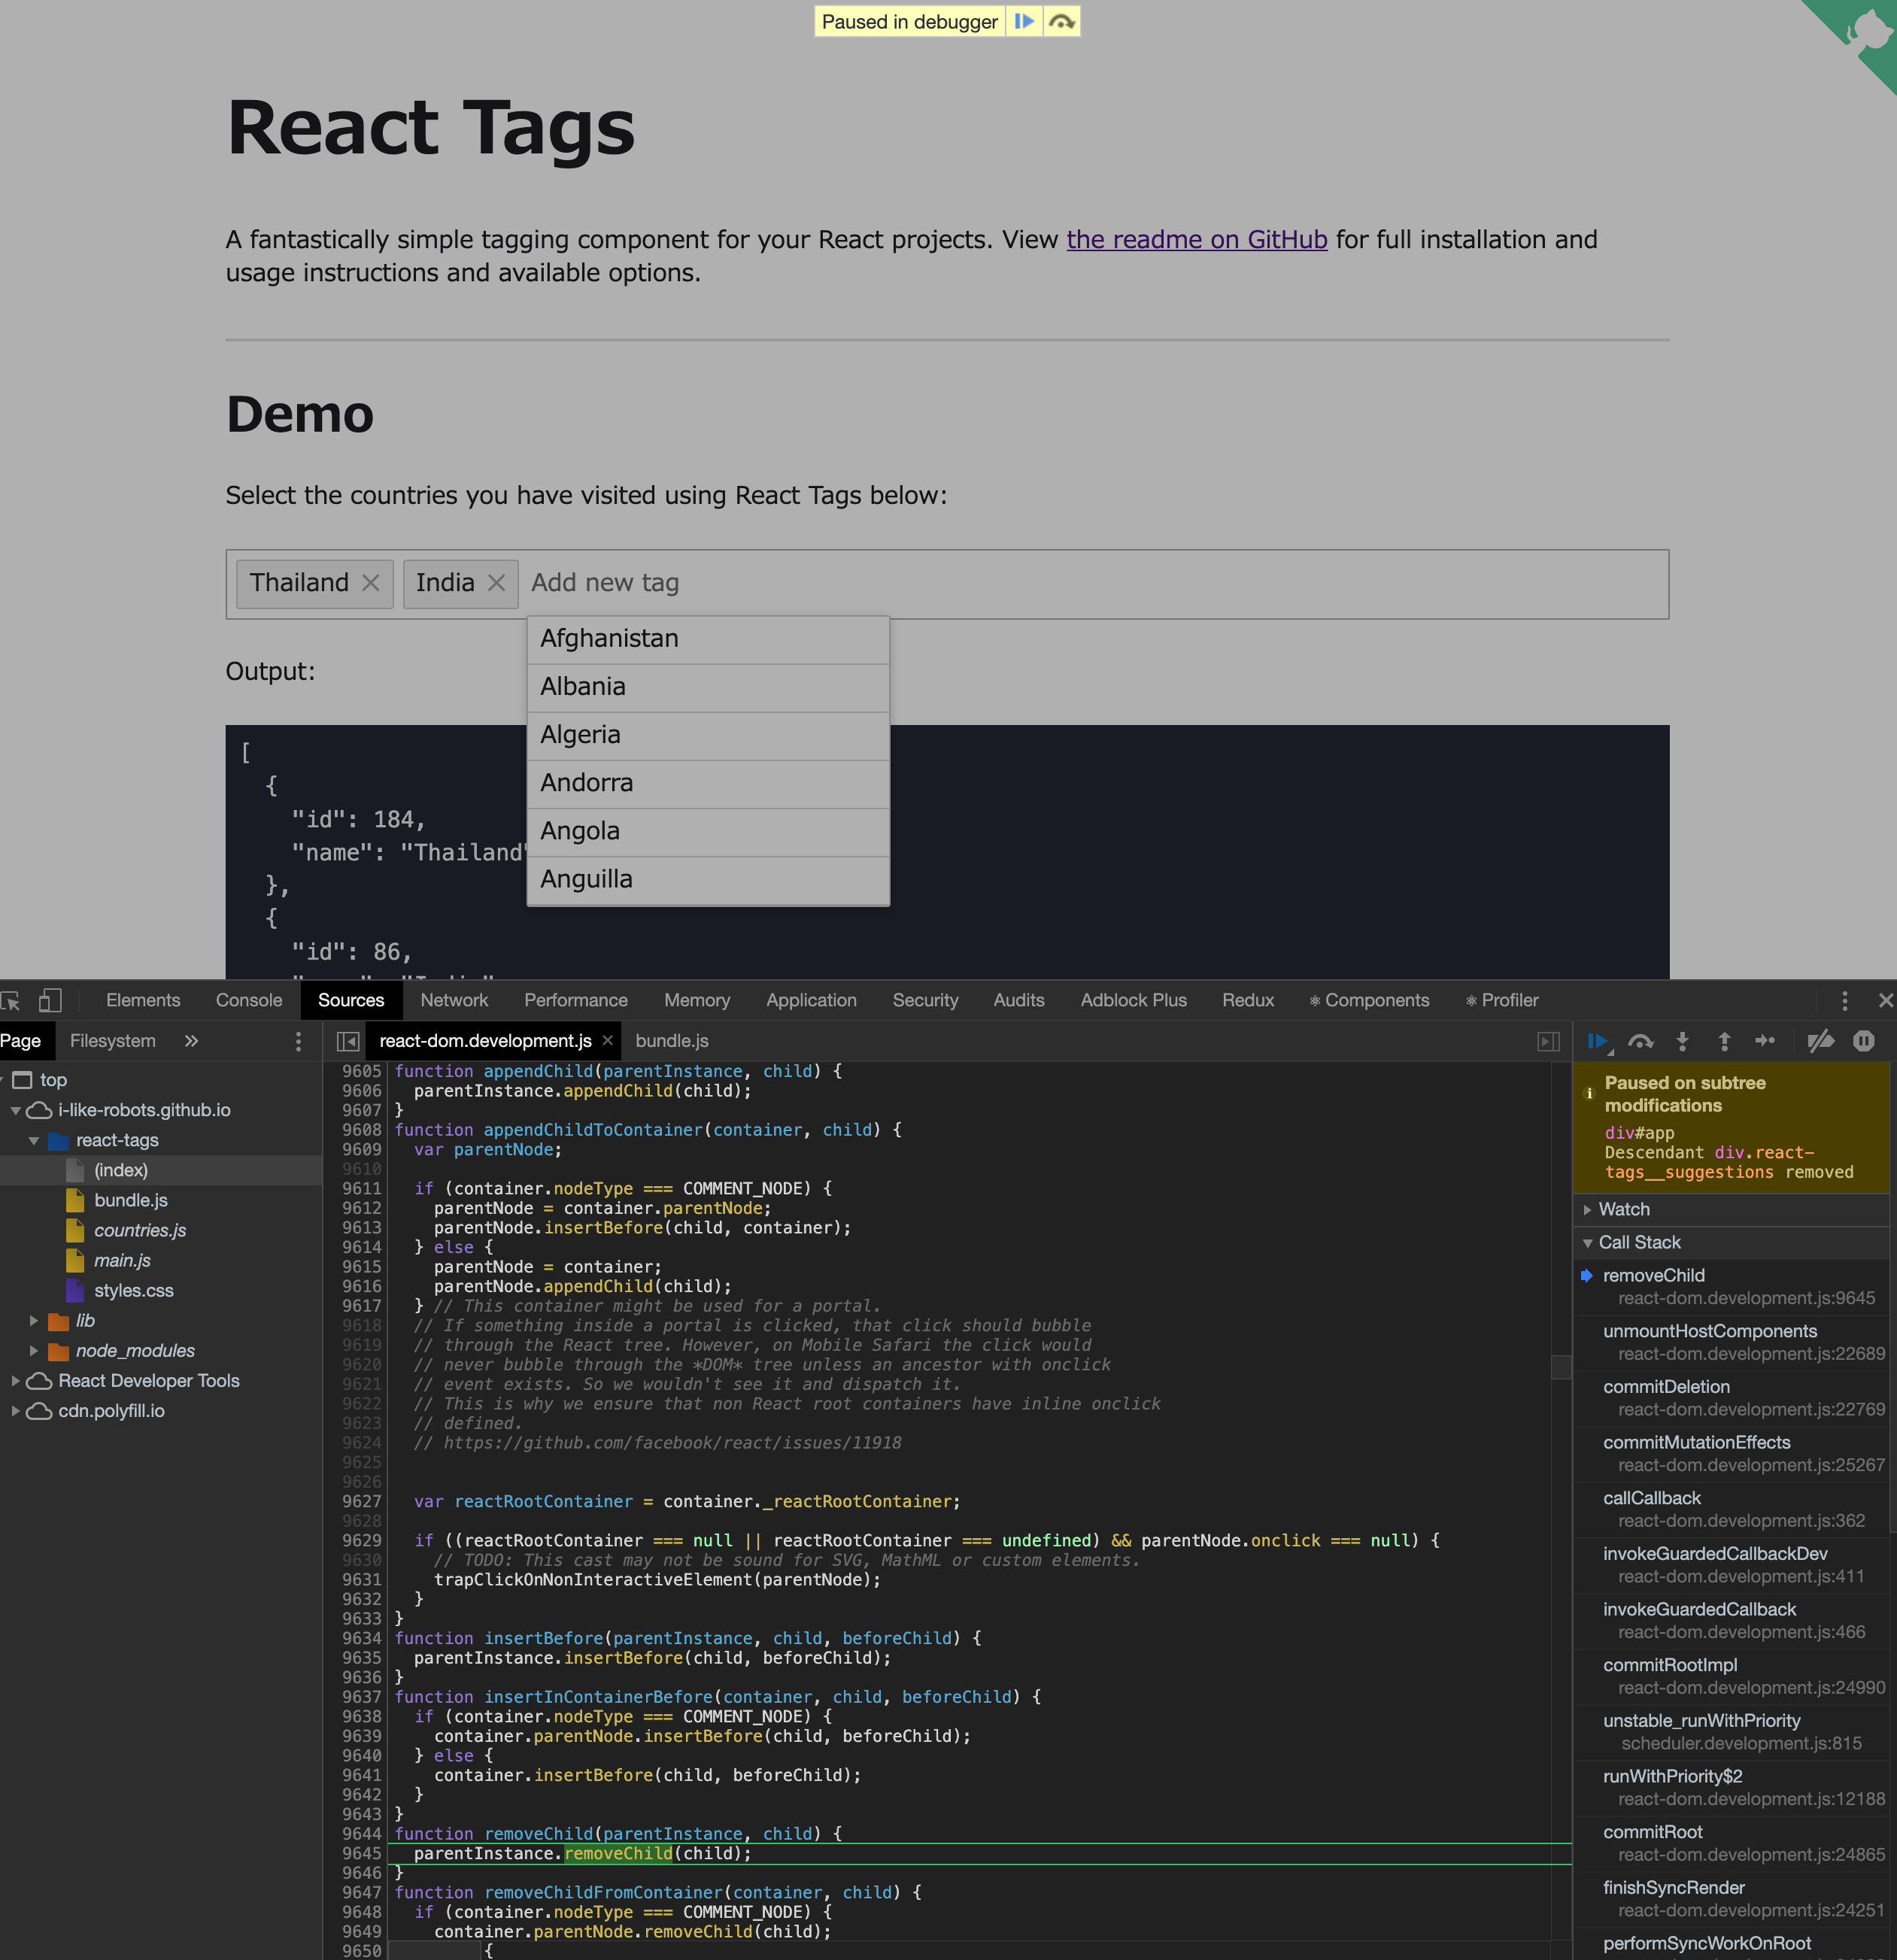This screenshot has height=1960, width=1897.
Task: Open the Redux tab
Action: click(1248, 1000)
